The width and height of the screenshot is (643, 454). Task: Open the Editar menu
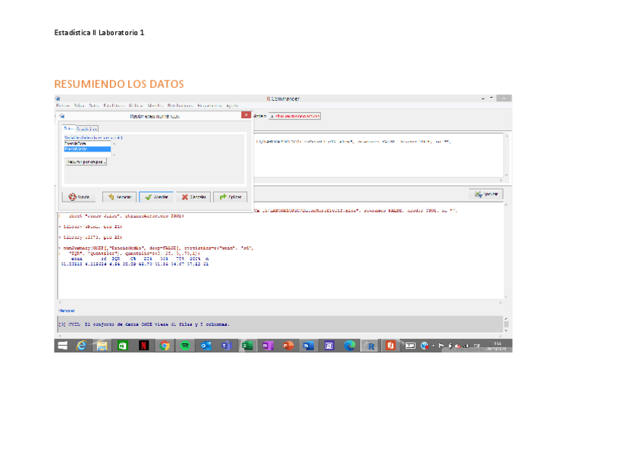(x=79, y=105)
